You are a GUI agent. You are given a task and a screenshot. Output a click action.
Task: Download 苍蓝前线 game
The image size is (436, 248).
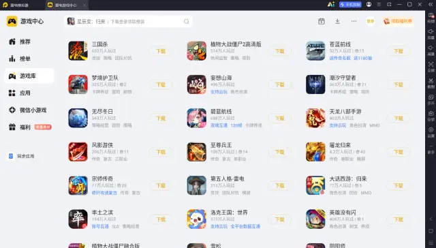point(398,51)
